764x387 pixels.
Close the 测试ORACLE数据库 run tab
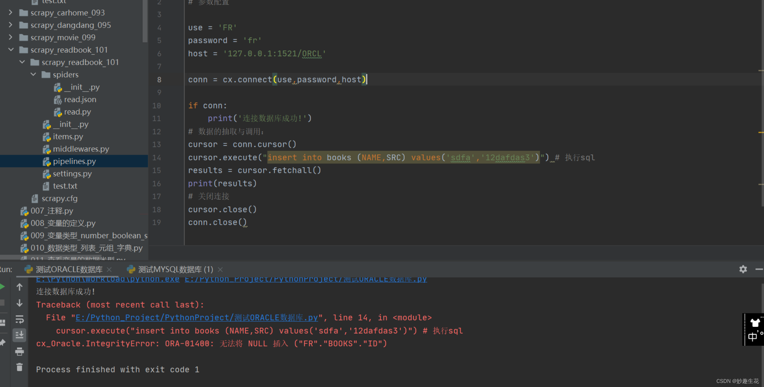coord(109,269)
